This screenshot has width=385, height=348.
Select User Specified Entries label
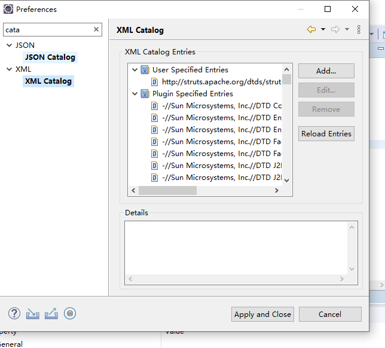click(190, 70)
